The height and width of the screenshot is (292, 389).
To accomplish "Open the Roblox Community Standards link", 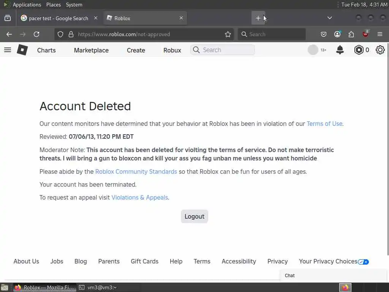I will (136, 171).
